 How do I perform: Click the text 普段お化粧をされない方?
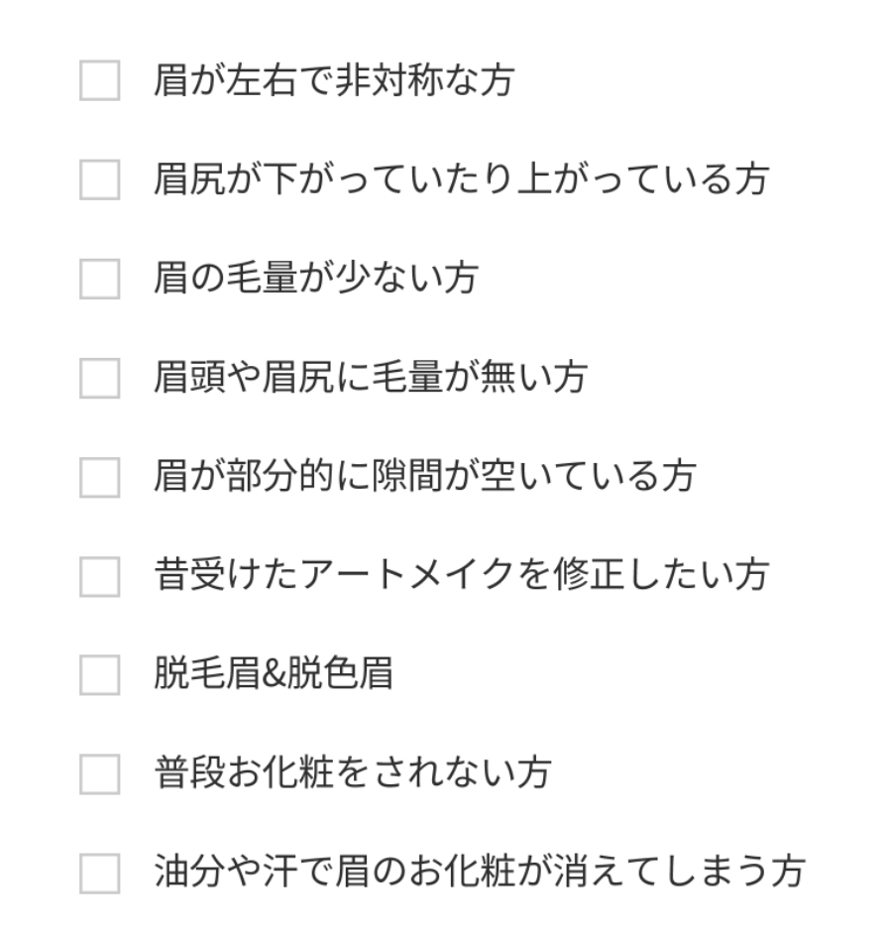pyautogui.click(x=352, y=773)
